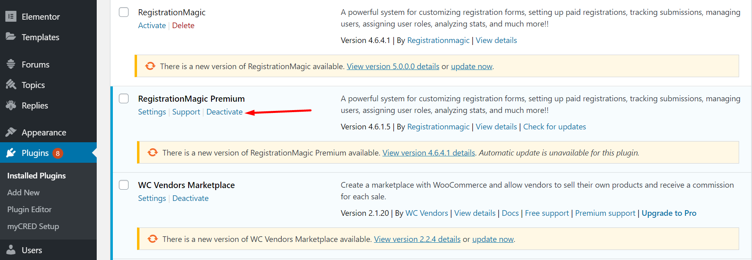The height and width of the screenshot is (260, 752).
Task: Click the Forums icon in sidebar
Action: coord(11,64)
